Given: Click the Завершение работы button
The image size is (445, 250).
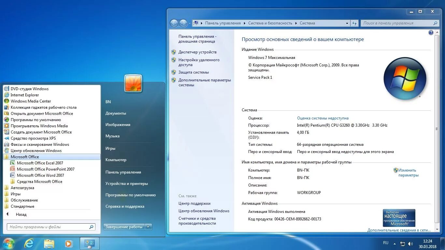Looking at the screenshot, I should (124, 227).
